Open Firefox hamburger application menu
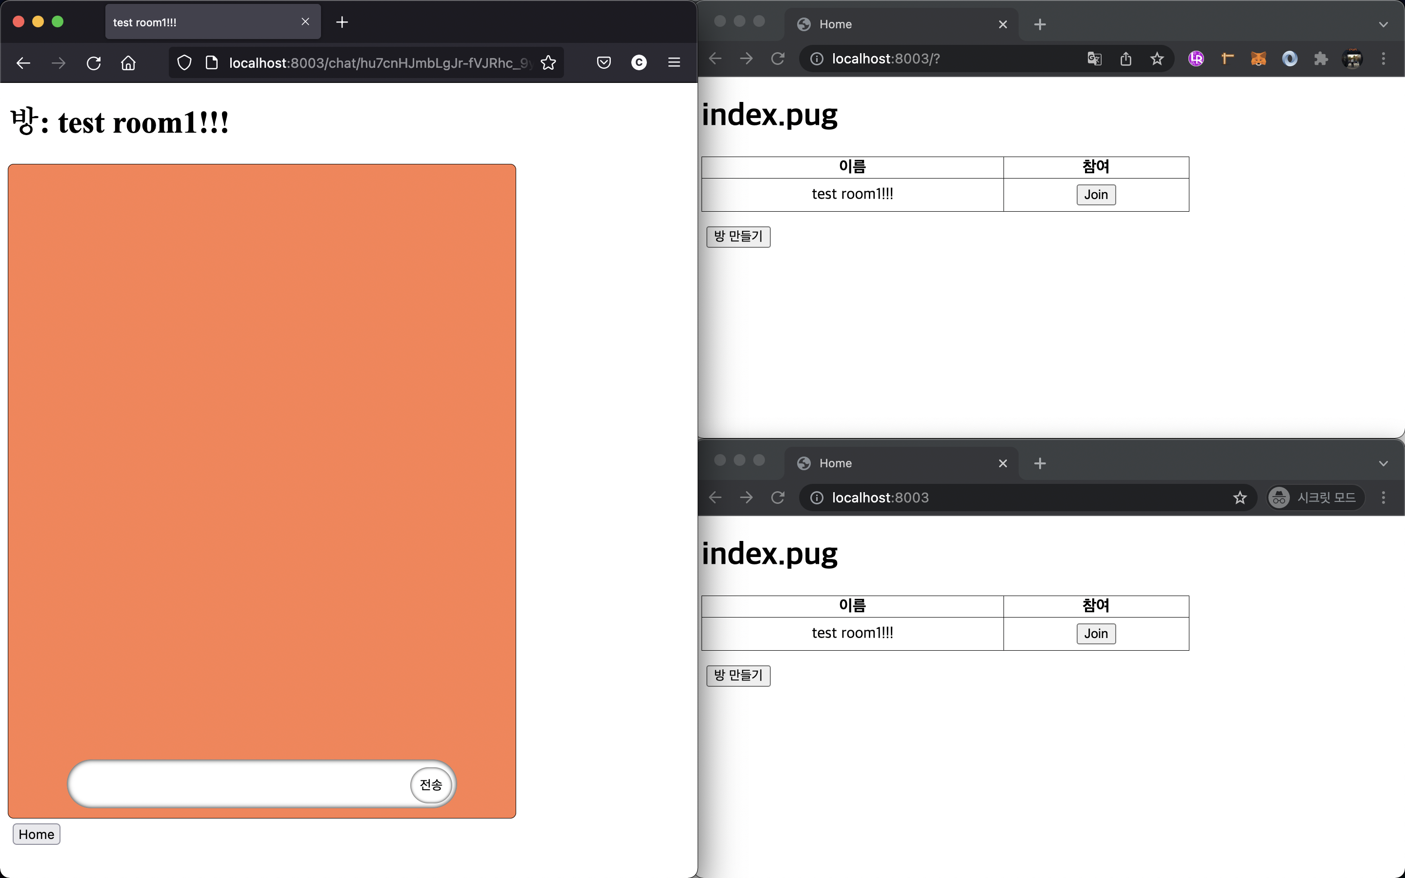Screen dimensions: 1405x878 coord(673,63)
